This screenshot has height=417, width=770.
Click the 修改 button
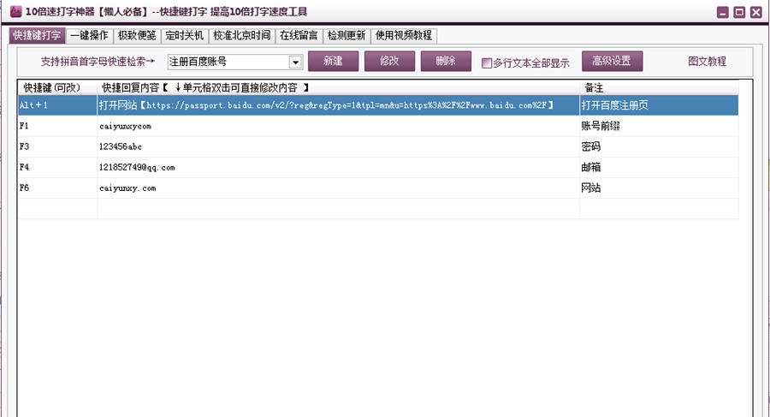pyautogui.click(x=389, y=61)
